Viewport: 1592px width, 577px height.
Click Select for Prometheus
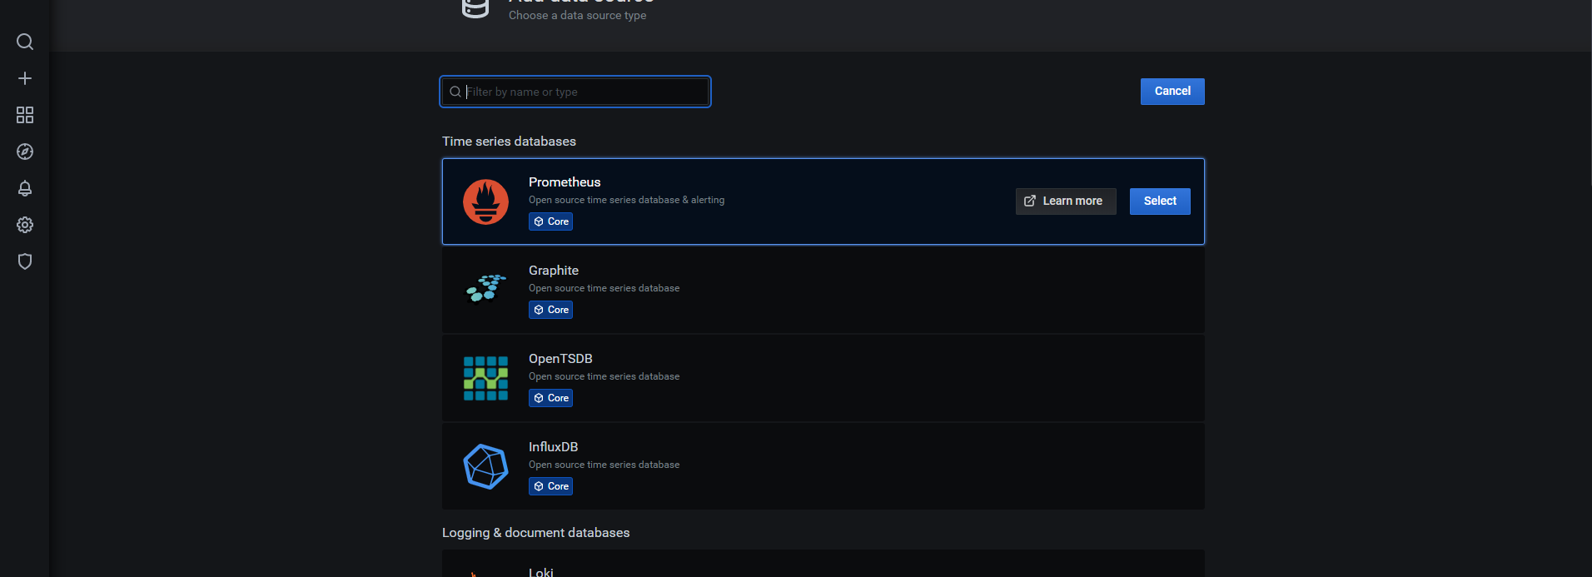pyautogui.click(x=1160, y=201)
